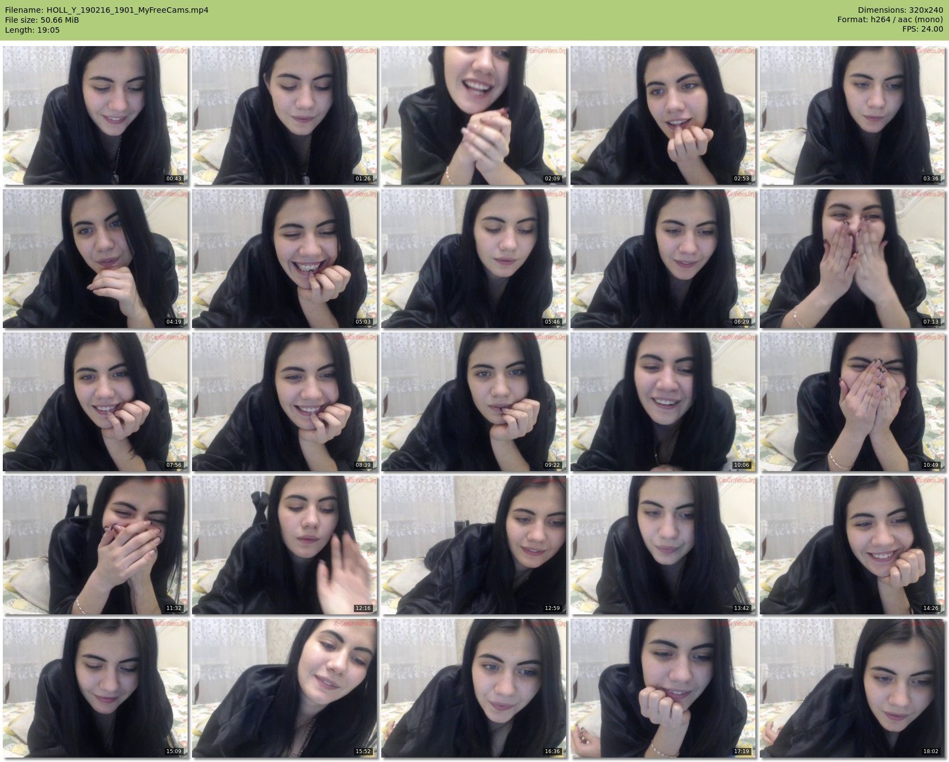Open the frame timestamped 10:06
Viewport: 949px width, 762px height.
[663, 402]
